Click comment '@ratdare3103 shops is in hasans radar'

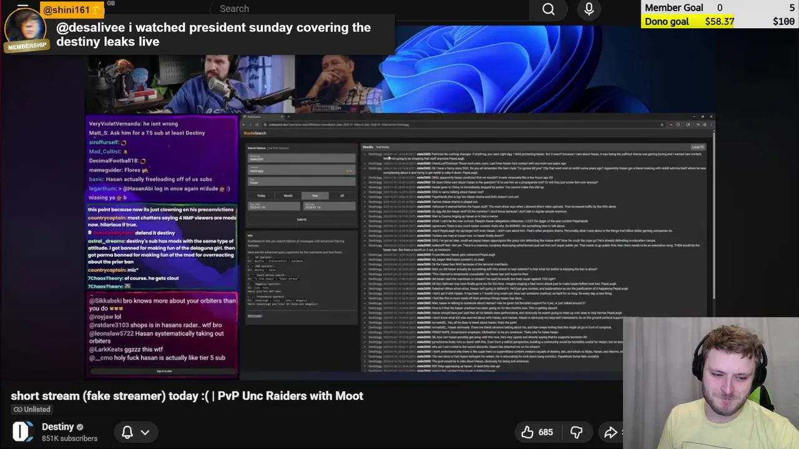pyautogui.click(x=155, y=325)
